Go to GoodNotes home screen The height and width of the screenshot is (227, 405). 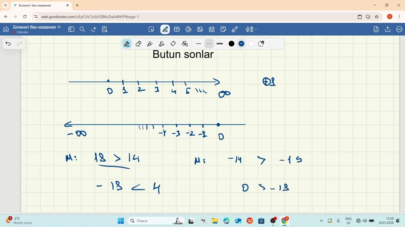pyautogui.click(x=6, y=29)
